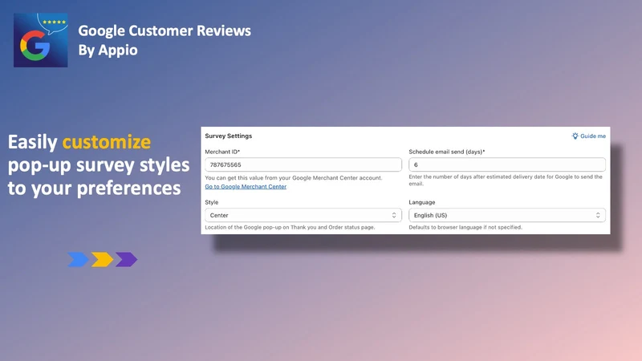The image size is (642, 361).
Task: Click the Merchant ID label
Action: 222,152
